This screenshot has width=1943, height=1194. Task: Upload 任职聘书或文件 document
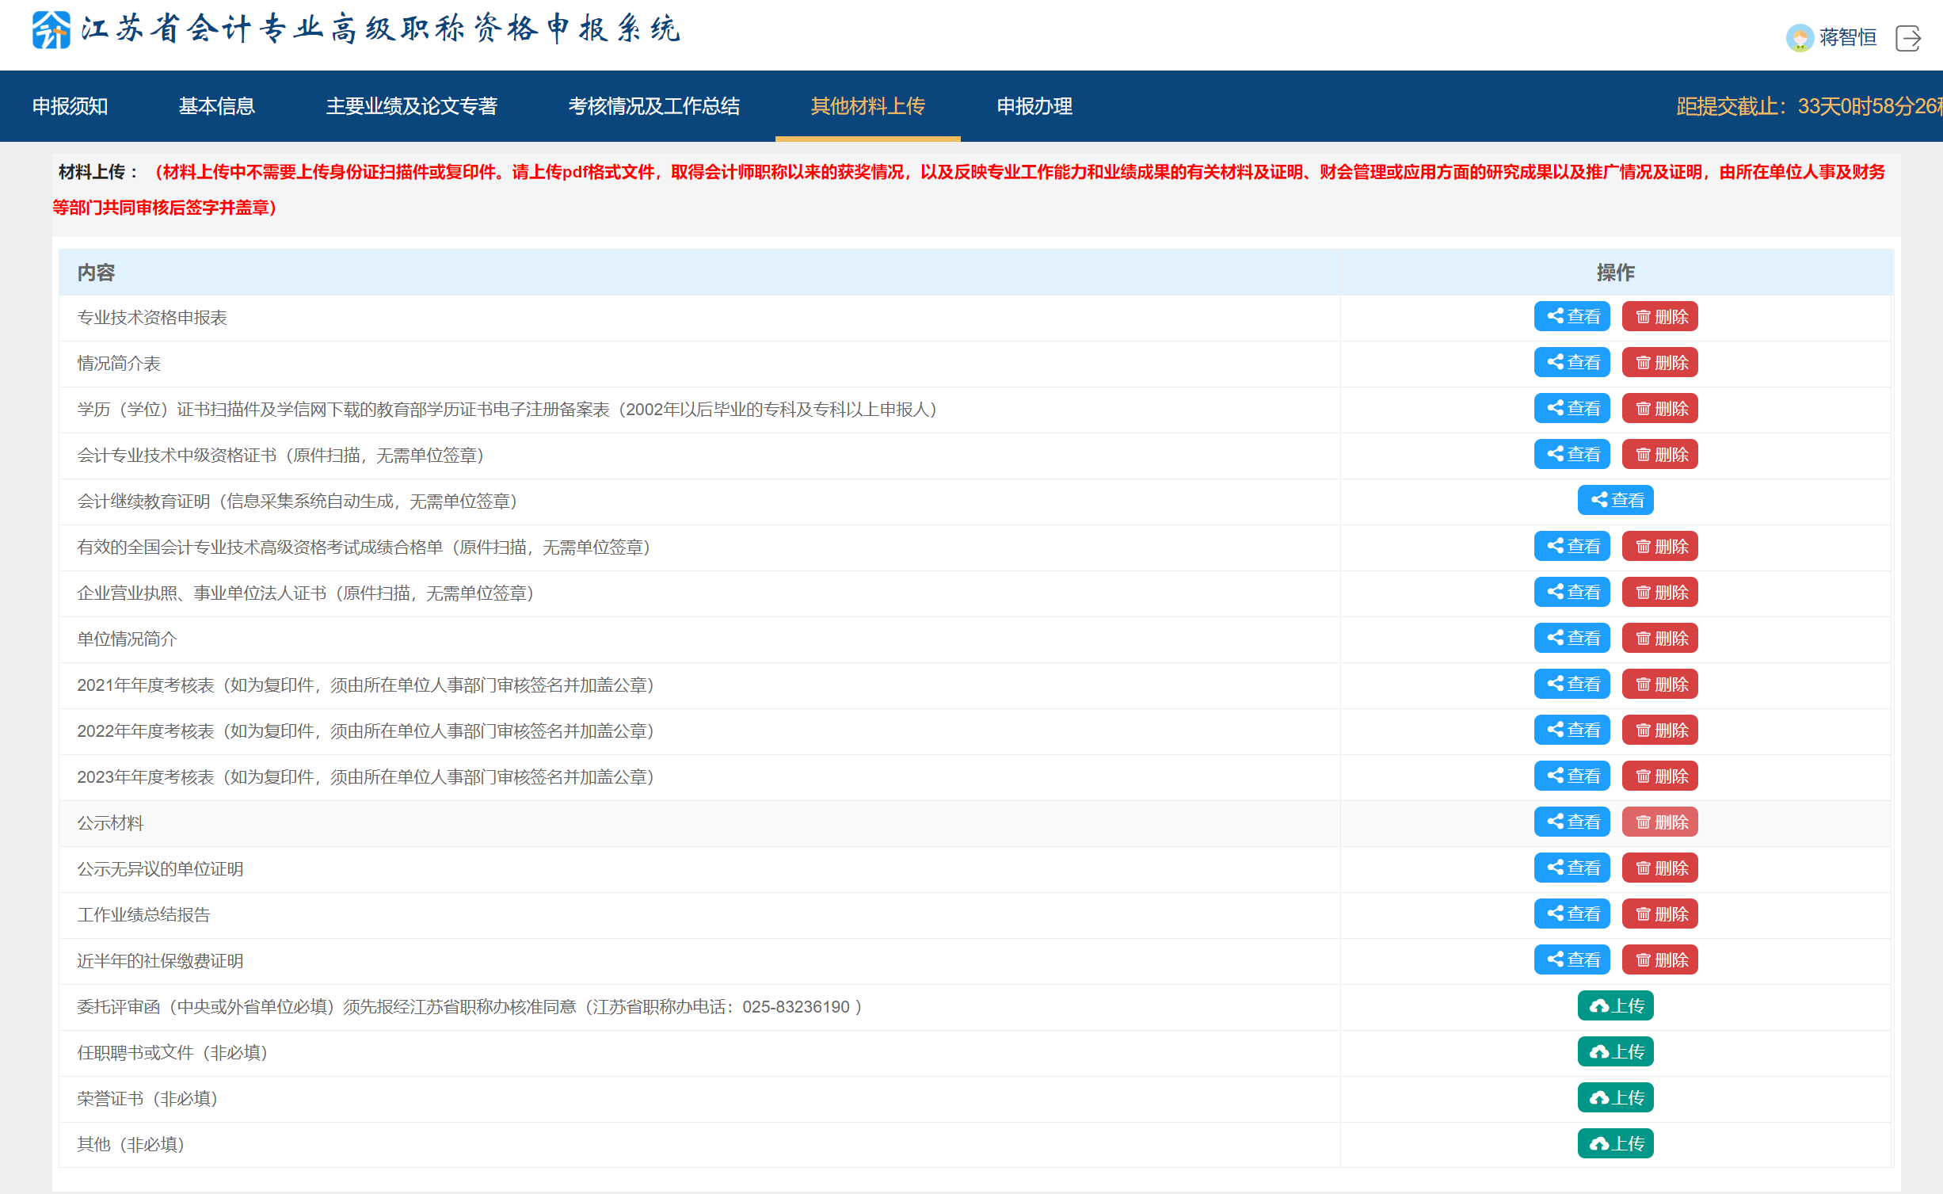(x=1615, y=1052)
